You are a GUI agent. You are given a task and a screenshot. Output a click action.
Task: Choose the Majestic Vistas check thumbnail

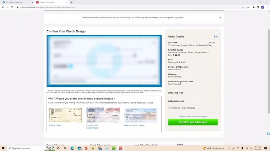click(141, 115)
